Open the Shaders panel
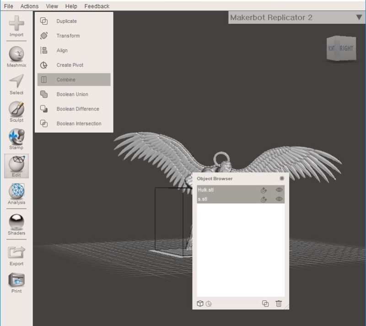Image resolution: width=366 pixels, height=326 pixels. [x=16, y=225]
